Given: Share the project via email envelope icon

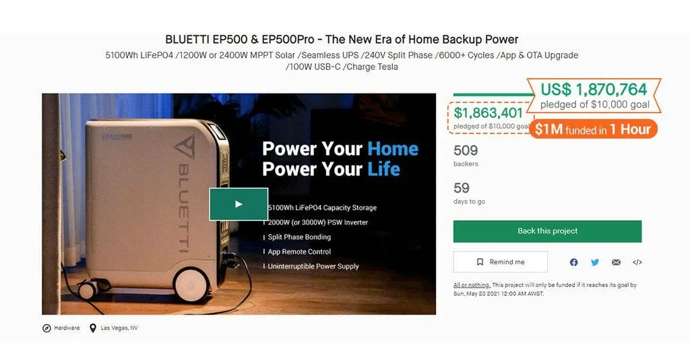Looking at the screenshot, I should [616, 262].
